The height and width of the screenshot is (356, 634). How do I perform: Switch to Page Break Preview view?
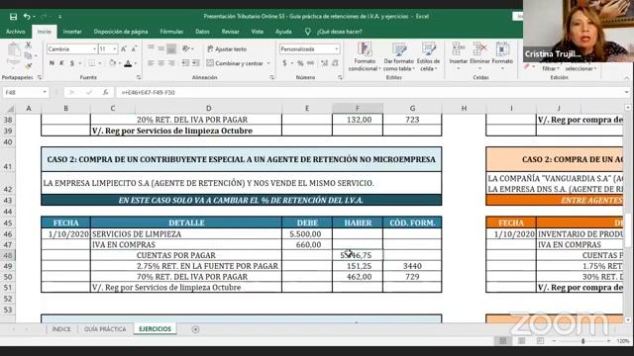540,341
